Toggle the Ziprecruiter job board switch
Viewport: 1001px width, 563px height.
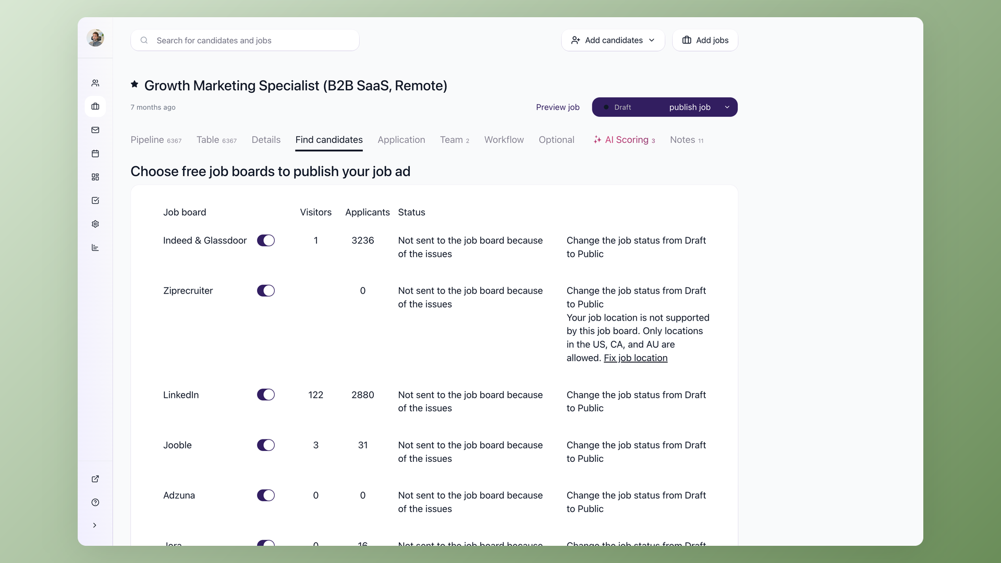point(266,290)
